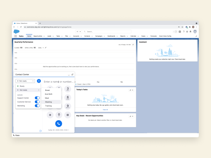Screen dimensions: 211x158
Task: Disable the Customer Service queue
Action: [37, 102]
